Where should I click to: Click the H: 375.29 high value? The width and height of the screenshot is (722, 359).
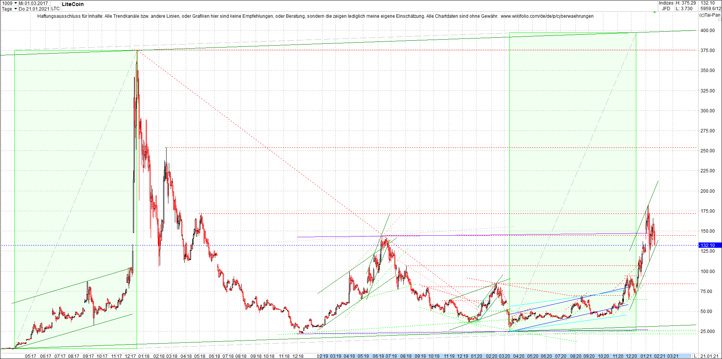686,3
